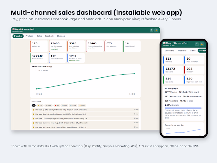Open 10 Posts published card in phone
The image size is (217, 163).
194,60
